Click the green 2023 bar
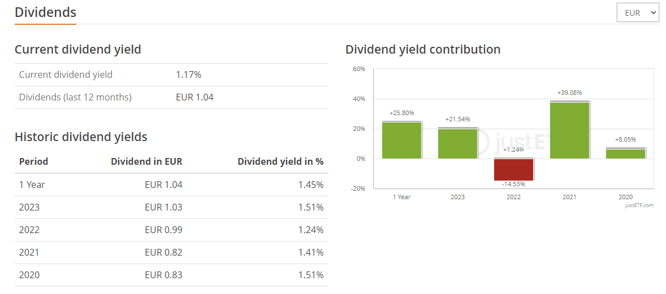Viewport: 666px width, 294px height. pos(457,143)
